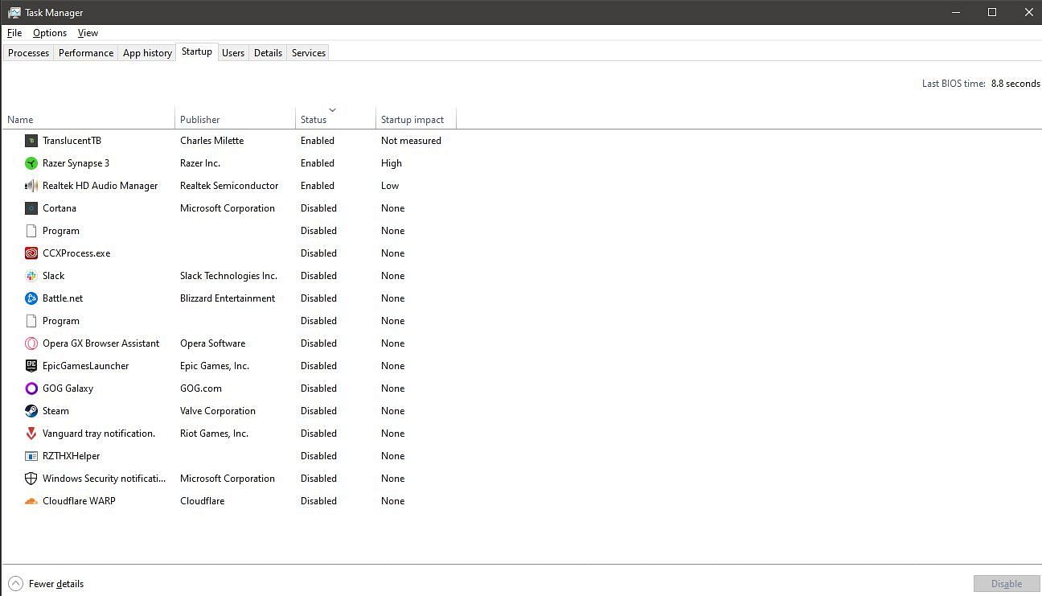The width and height of the screenshot is (1042, 596).
Task: Select the Steam name text
Action: click(x=56, y=411)
